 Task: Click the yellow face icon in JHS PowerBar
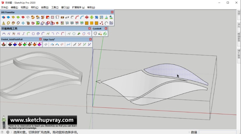[13, 17]
